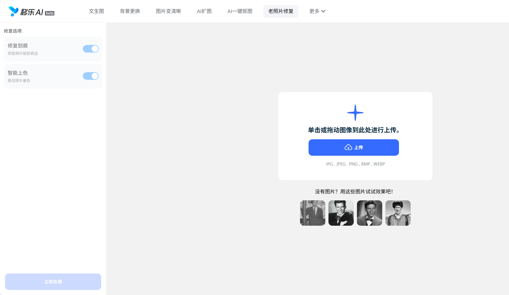
Task: Open the AI一键抠图 tab
Action: pyautogui.click(x=240, y=11)
